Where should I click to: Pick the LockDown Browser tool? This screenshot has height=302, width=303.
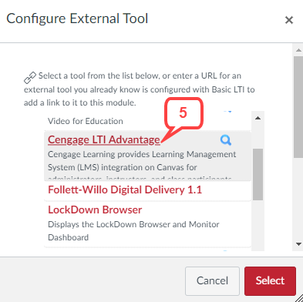(95, 210)
